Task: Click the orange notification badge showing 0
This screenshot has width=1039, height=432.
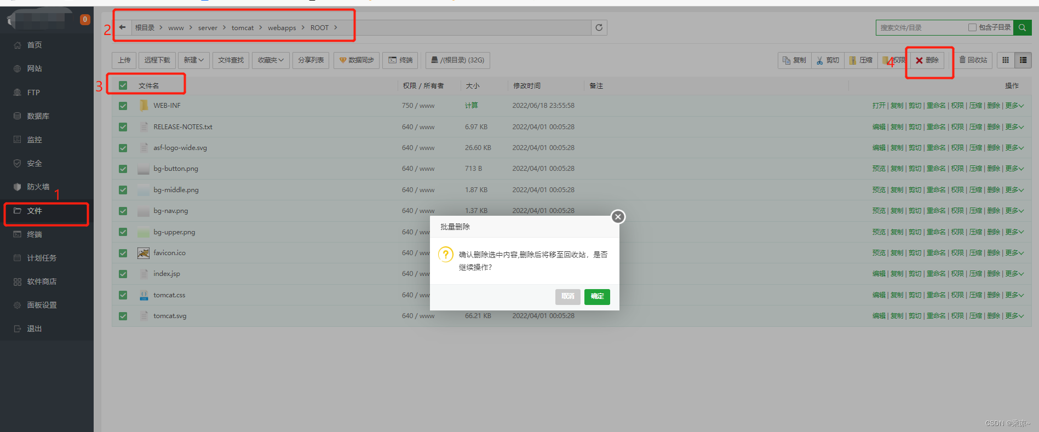Action: 85,20
